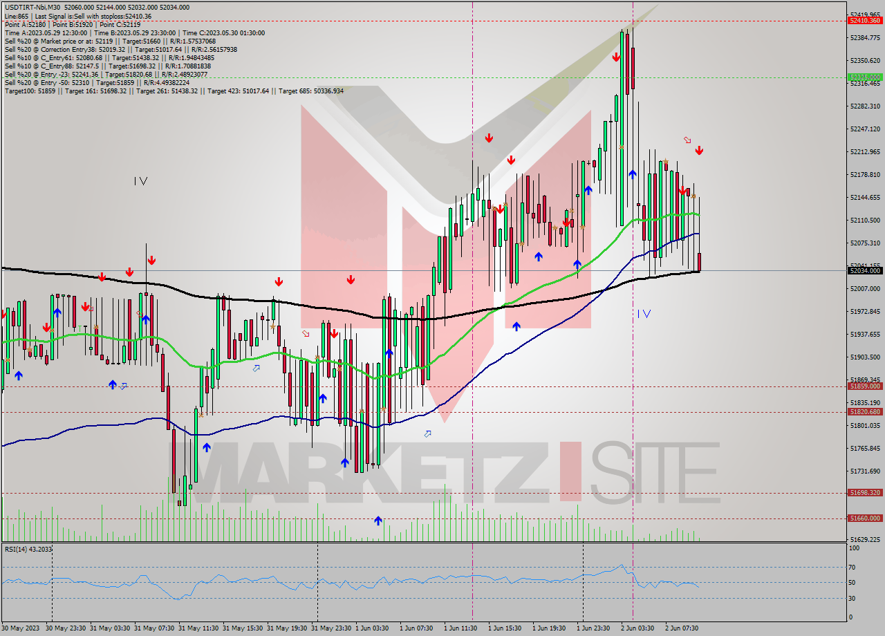885x636 pixels.
Task: Click the '31 May 07:30' time label
Action: tap(154, 628)
